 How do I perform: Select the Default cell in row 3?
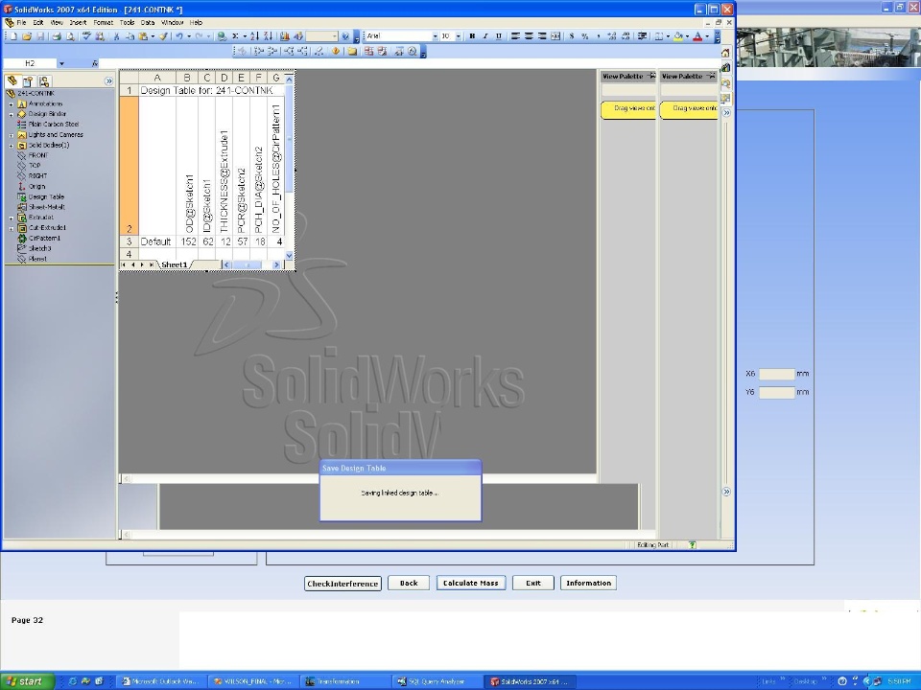[x=156, y=241]
